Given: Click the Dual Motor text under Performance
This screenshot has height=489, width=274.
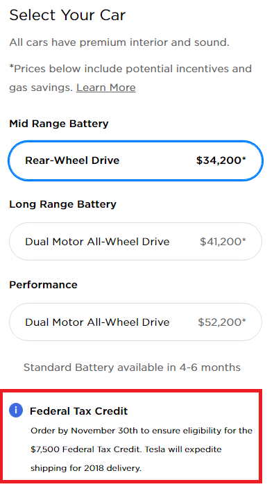Looking at the screenshot, I should pos(97,322).
